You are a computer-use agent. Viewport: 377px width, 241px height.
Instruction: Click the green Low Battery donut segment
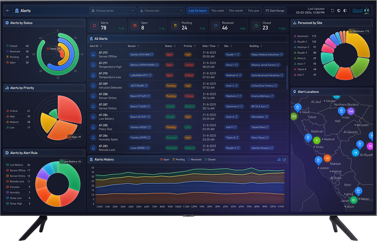(72, 176)
